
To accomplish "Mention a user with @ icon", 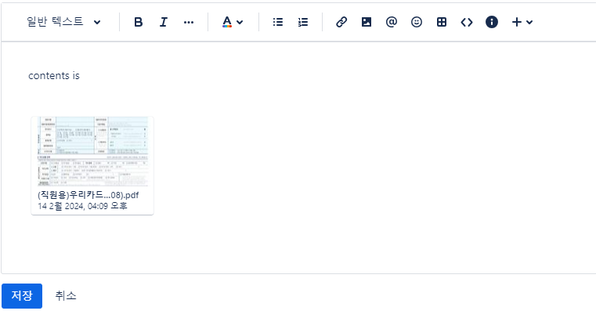I will [x=392, y=22].
